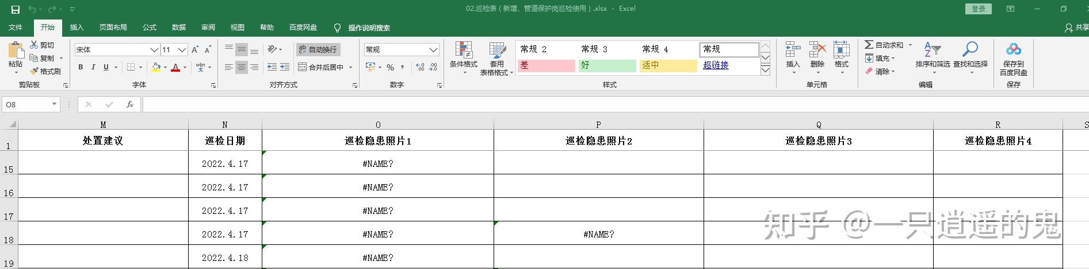Open the font size dropdown
Screen dimensions: 1089x269
coord(182,50)
